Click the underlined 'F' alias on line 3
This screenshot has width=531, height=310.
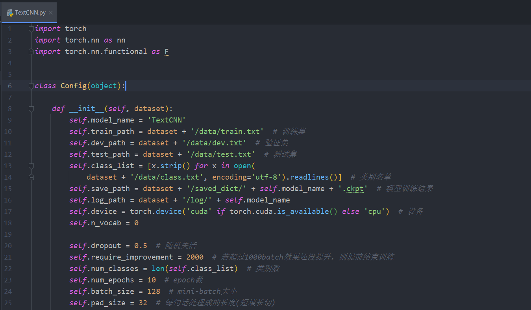pos(167,52)
